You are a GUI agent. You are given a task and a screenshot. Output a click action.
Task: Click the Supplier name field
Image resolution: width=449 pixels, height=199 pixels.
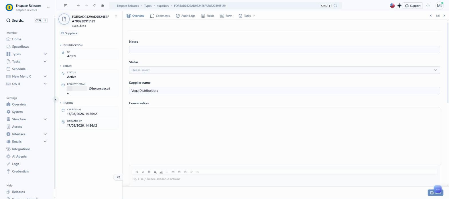[x=284, y=91]
